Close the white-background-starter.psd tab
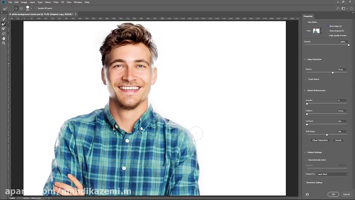Image resolution: width=355 pixels, height=200 pixels. (75, 14)
